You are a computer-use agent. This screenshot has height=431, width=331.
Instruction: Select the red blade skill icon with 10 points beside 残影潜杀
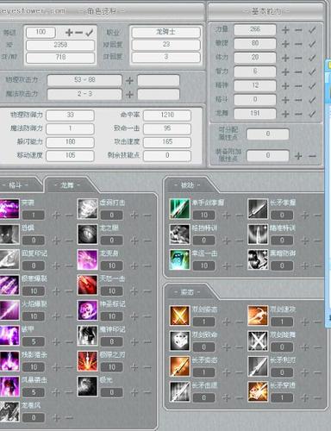tap(87, 361)
